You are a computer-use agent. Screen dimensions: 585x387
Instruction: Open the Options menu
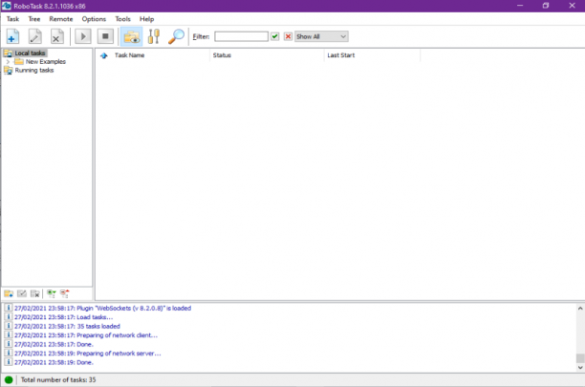point(94,19)
